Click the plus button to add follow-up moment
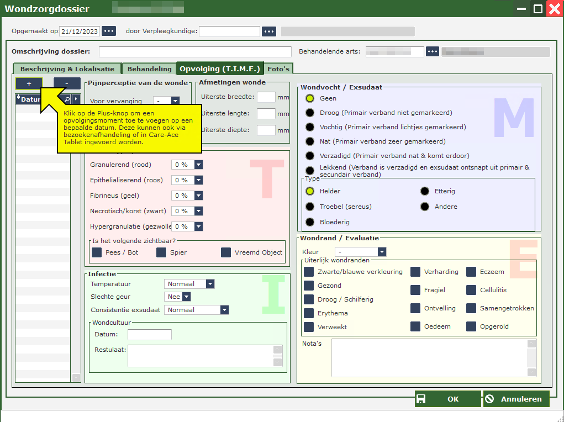The image size is (564, 422). (x=29, y=83)
